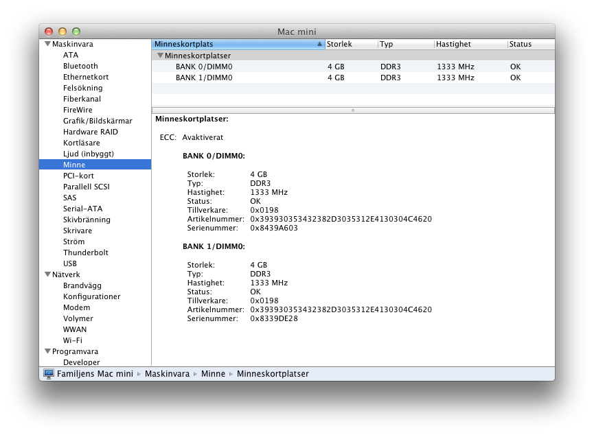Select the BANK 1/DIMM0 table row
The width and height of the screenshot is (594, 435).
pyautogui.click(x=353, y=78)
